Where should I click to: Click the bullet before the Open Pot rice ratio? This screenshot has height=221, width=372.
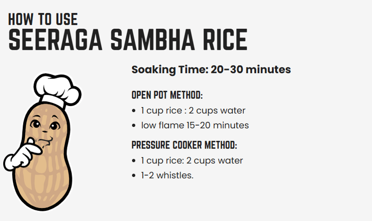click(135, 111)
